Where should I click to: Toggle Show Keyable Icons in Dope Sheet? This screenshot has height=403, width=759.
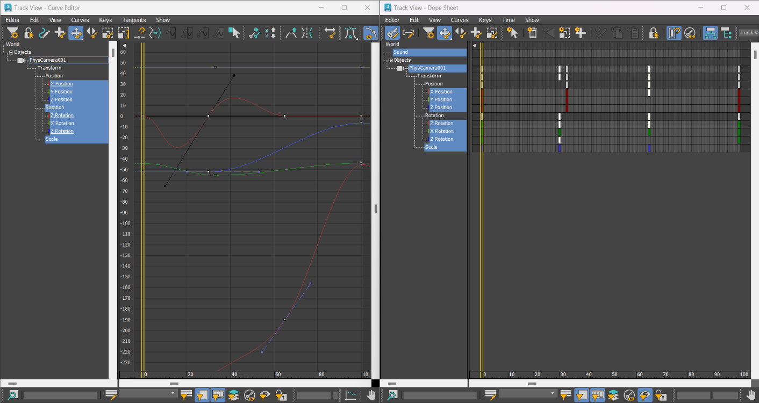tap(690, 33)
